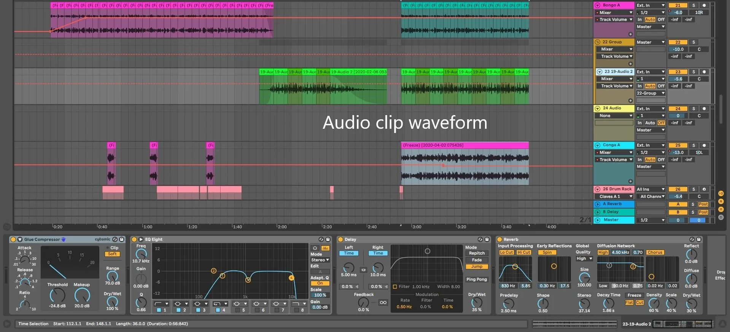Image resolution: width=730 pixels, height=332 pixels.
Task: Select the Conga A Freeze clip header
Action: point(465,145)
